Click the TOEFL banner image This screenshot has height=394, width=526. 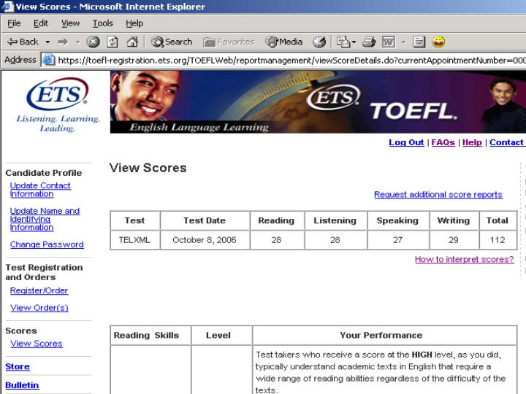tap(318, 102)
